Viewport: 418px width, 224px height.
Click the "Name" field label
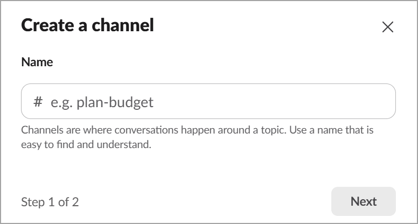pos(37,62)
